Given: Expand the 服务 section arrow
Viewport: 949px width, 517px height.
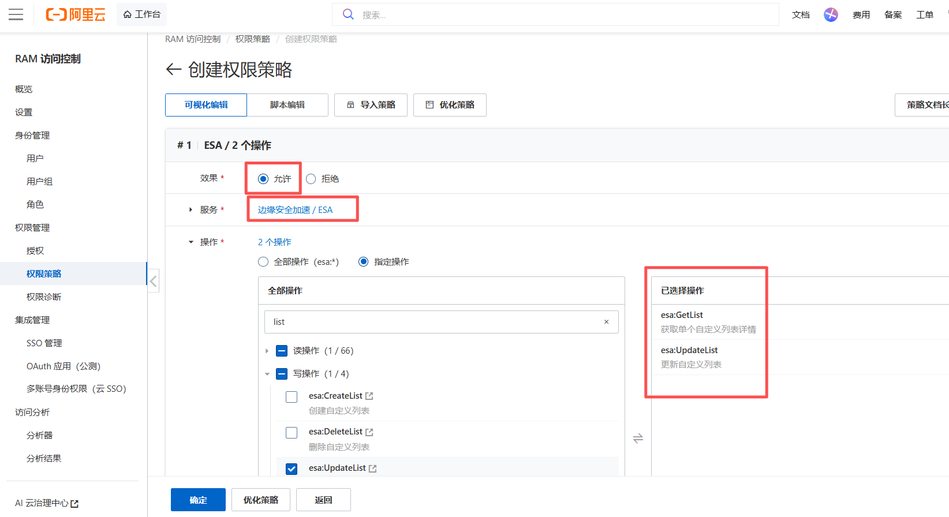Looking at the screenshot, I should coord(190,210).
